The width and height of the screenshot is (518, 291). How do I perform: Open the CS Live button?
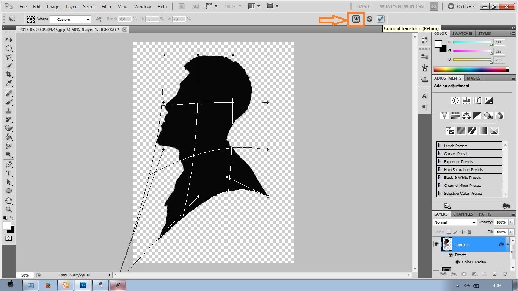pos(461,6)
